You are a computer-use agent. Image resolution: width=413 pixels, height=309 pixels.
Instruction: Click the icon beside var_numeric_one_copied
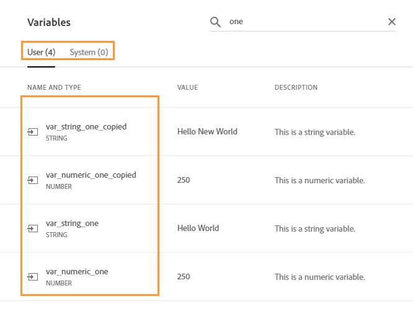(32, 180)
